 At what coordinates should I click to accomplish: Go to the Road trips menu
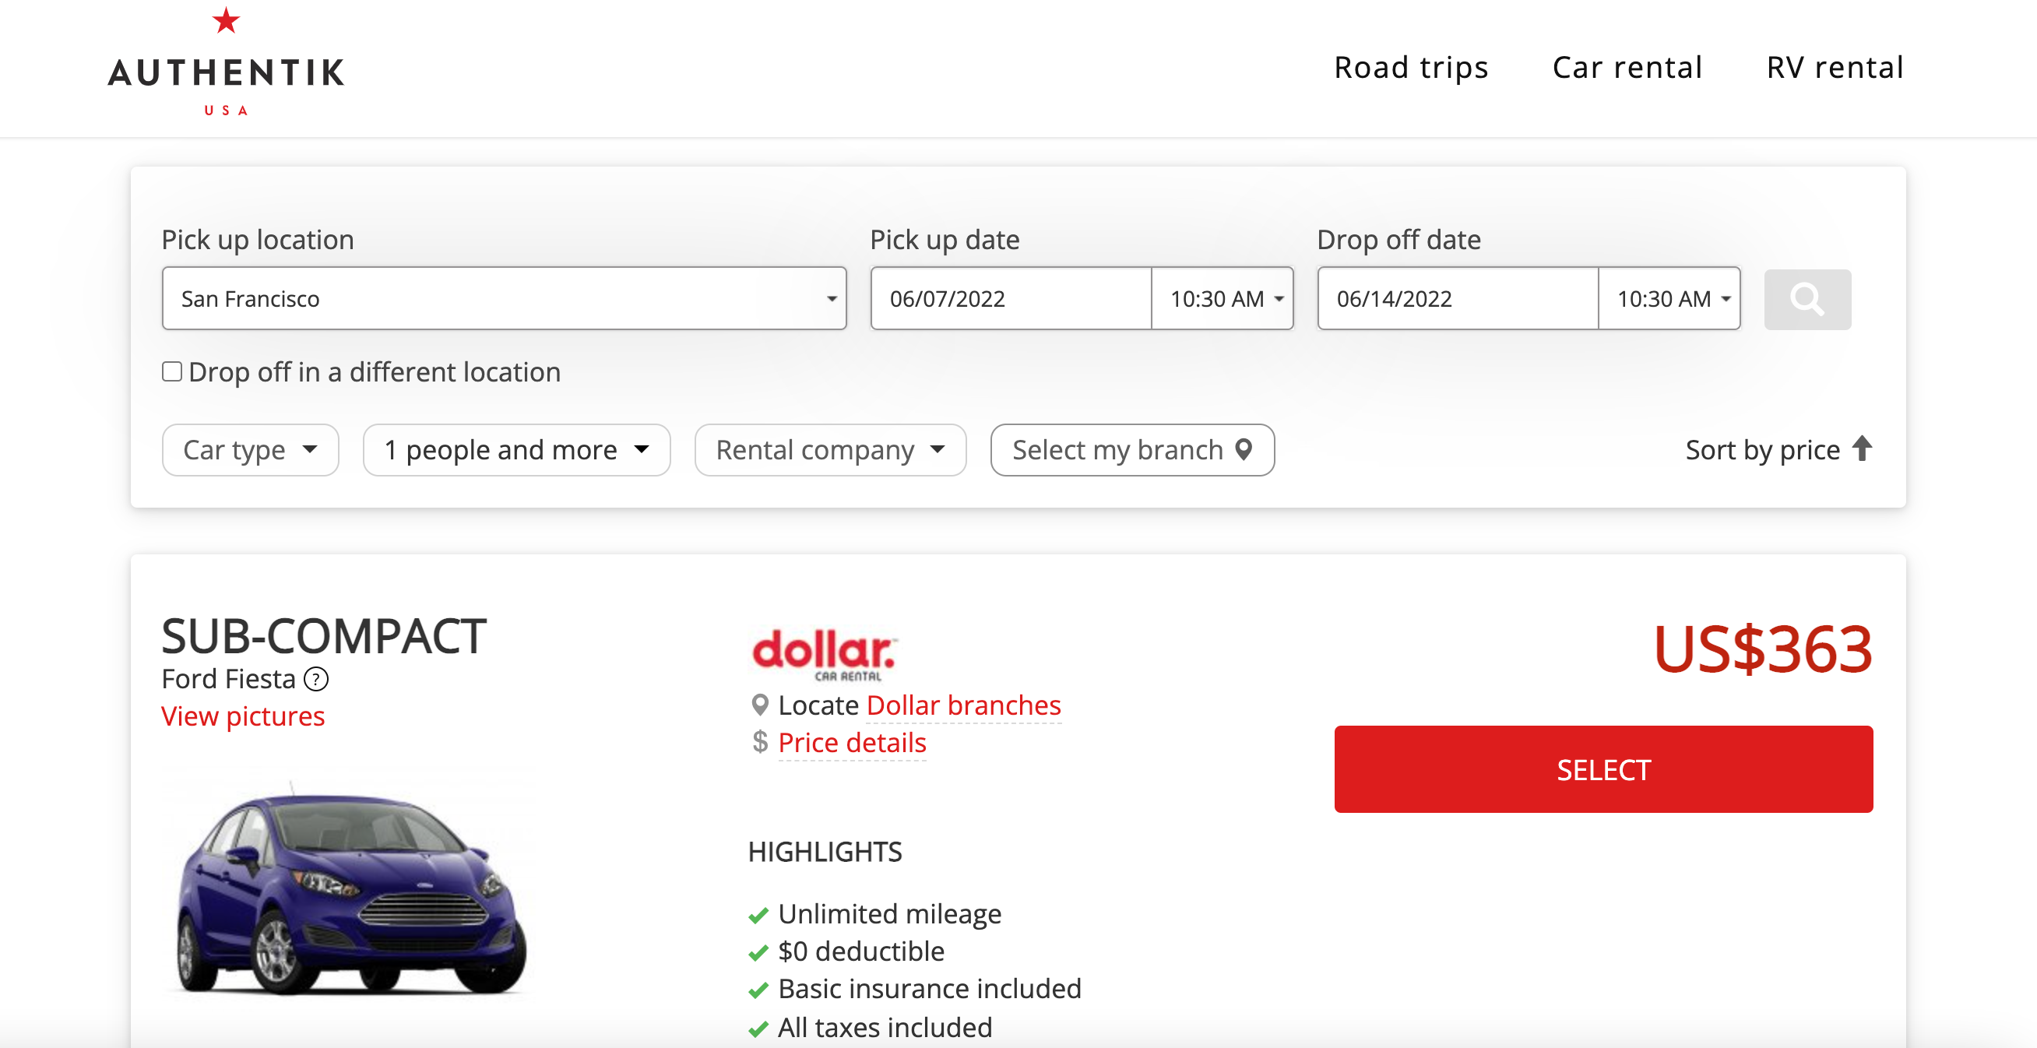coord(1410,67)
